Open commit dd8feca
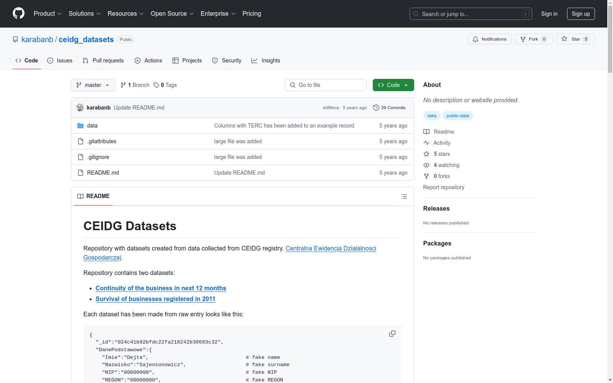Image resolution: width=613 pixels, height=383 pixels. point(331,108)
